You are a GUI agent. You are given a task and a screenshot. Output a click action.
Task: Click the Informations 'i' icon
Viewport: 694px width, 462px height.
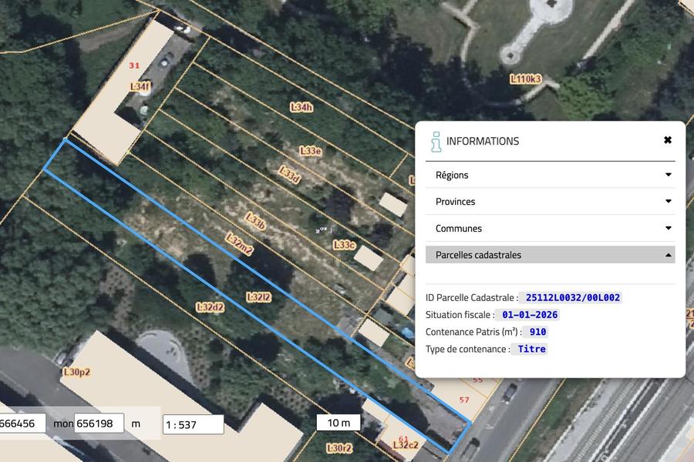point(436,141)
